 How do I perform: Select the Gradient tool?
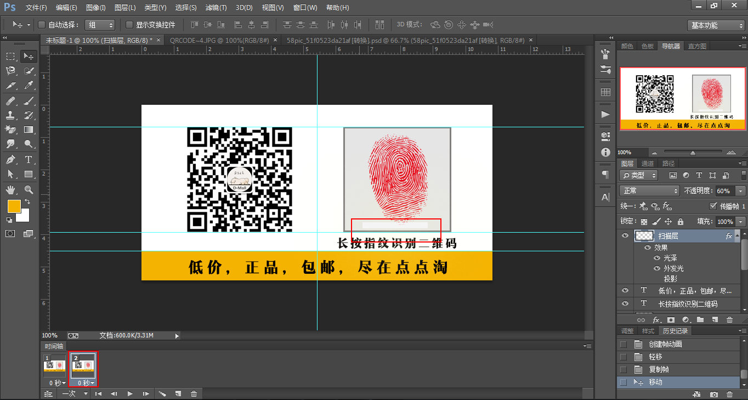[x=29, y=130]
